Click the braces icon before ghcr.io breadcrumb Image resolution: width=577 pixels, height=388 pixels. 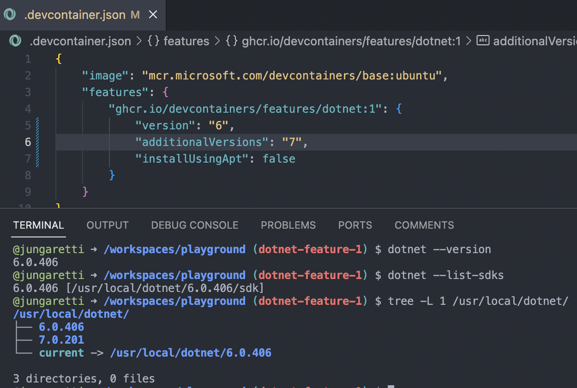(x=231, y=41)
